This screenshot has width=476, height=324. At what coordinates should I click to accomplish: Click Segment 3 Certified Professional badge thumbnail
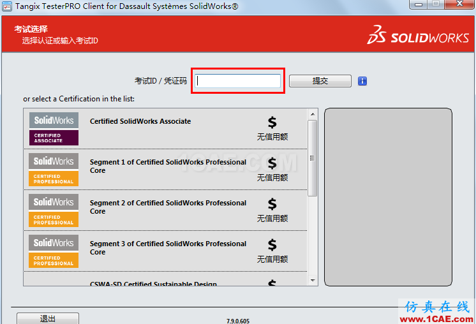click(54, 251)
